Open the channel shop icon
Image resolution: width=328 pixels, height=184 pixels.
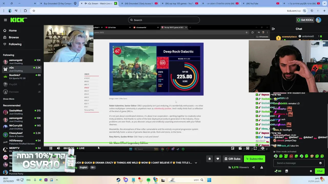(x=286, y=171)
